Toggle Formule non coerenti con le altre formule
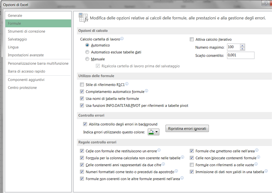272x193 pixels. [x=82, y=179]
